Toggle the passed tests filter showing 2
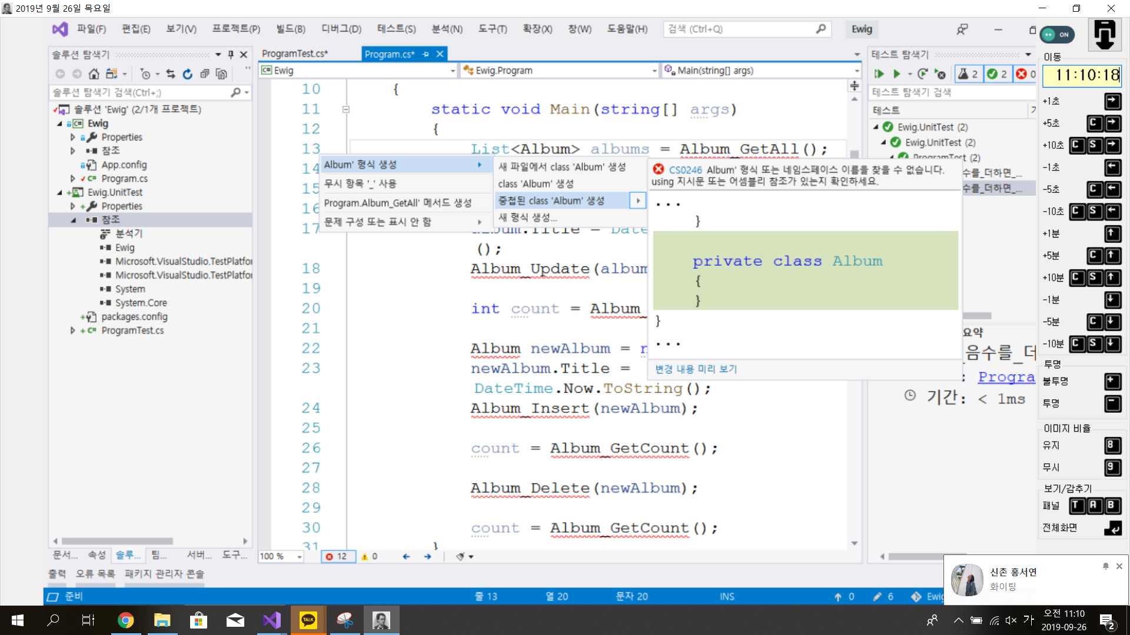Image resolution: width=1130 pixels, height=635 pixels. (997, 74)
